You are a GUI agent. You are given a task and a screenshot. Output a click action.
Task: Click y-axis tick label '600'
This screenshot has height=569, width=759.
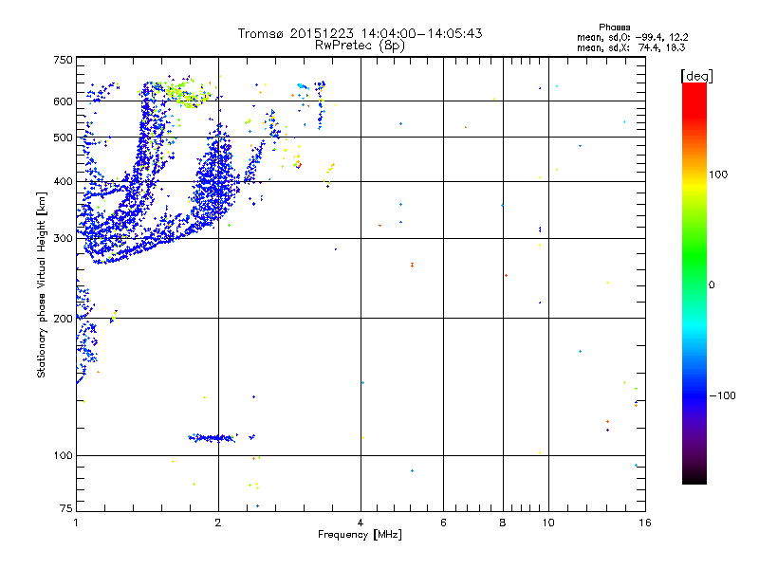[63, 101]
